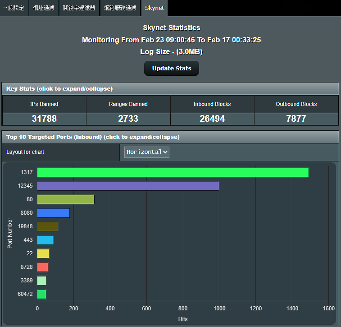Viewport: 341px width, 327px height.
Task: Open the 關鍵字過濾器 tab
Action: (79, 8)
